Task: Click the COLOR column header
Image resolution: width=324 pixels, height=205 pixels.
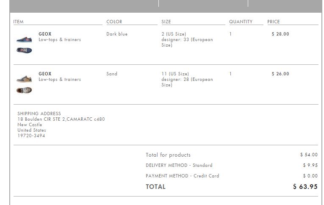Action: (x=114, y=22)
